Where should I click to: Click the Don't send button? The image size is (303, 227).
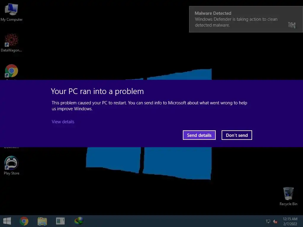[237, 135]
